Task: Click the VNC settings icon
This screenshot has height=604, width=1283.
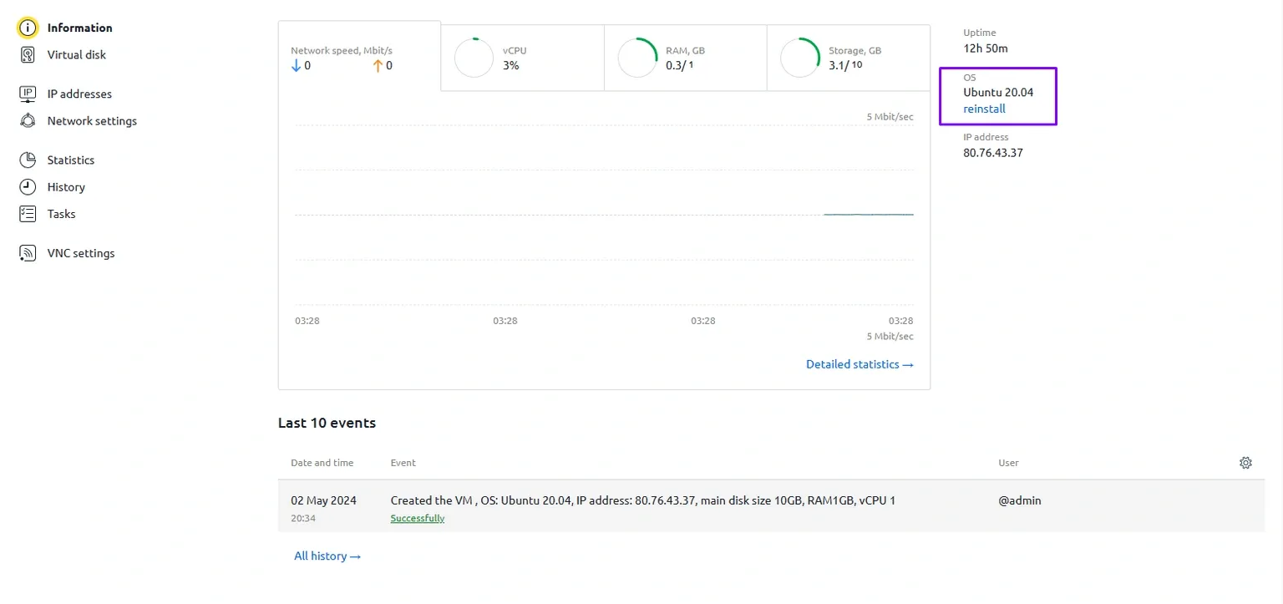Action: coord(28,253)
